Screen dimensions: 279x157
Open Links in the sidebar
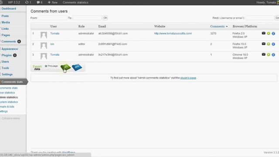5,29
